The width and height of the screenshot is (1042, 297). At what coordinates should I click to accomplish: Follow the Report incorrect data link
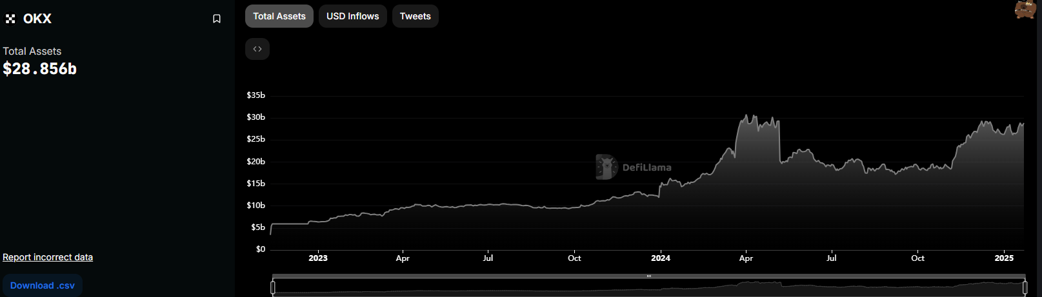pyautogui.click(x=48, y=257)
